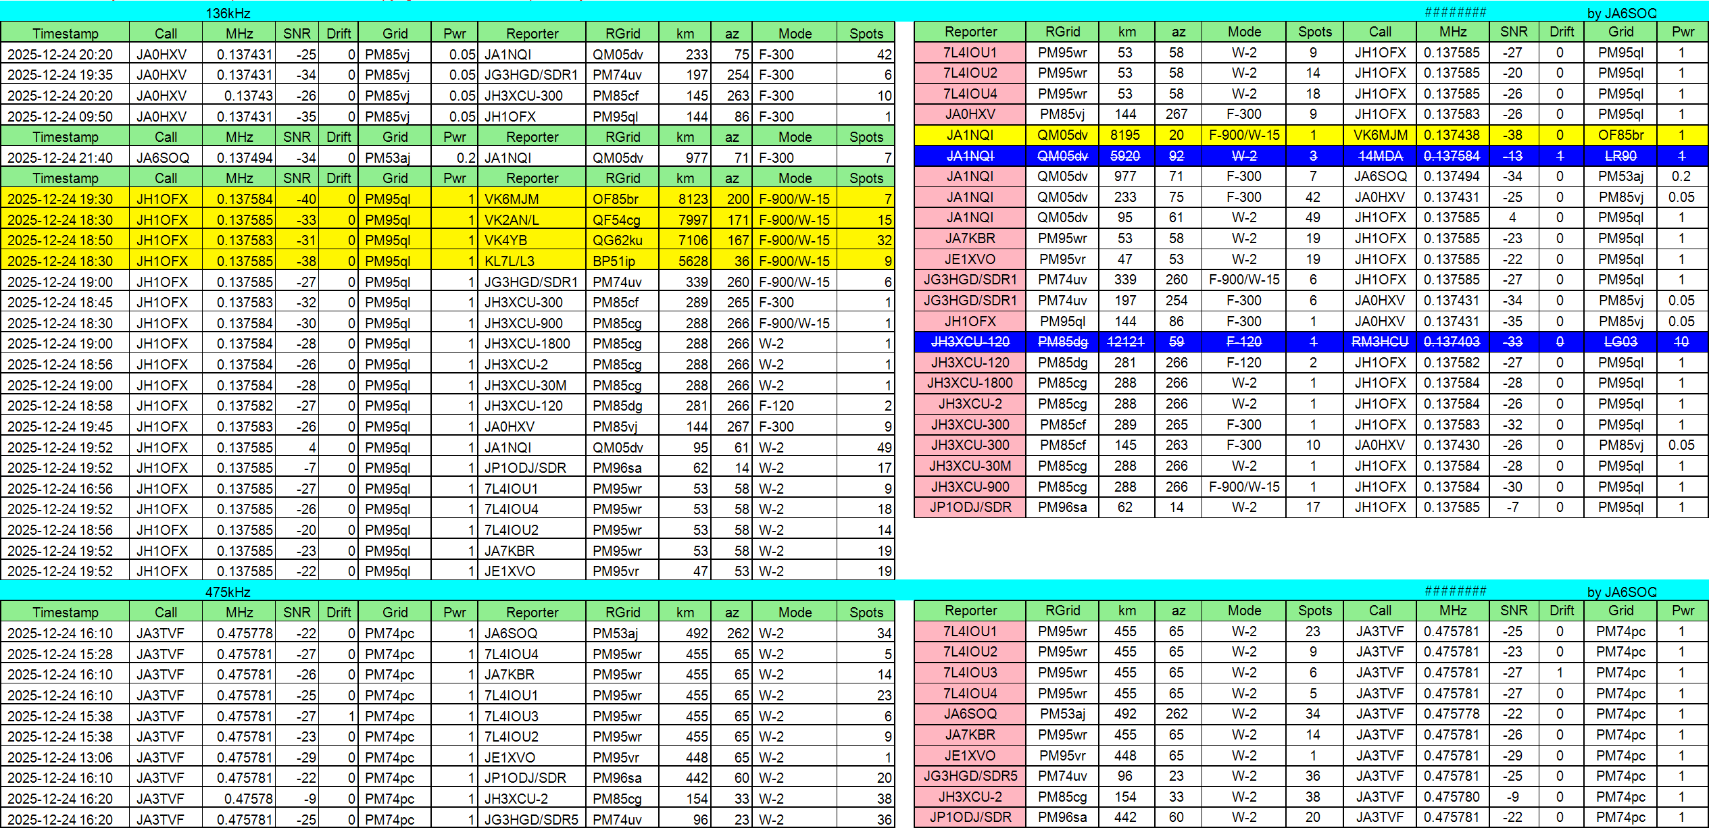Click the JG3HGD/SDR5 pink reporter cell
This screenshot has height=828, width=1709.
tap(970, 776)
